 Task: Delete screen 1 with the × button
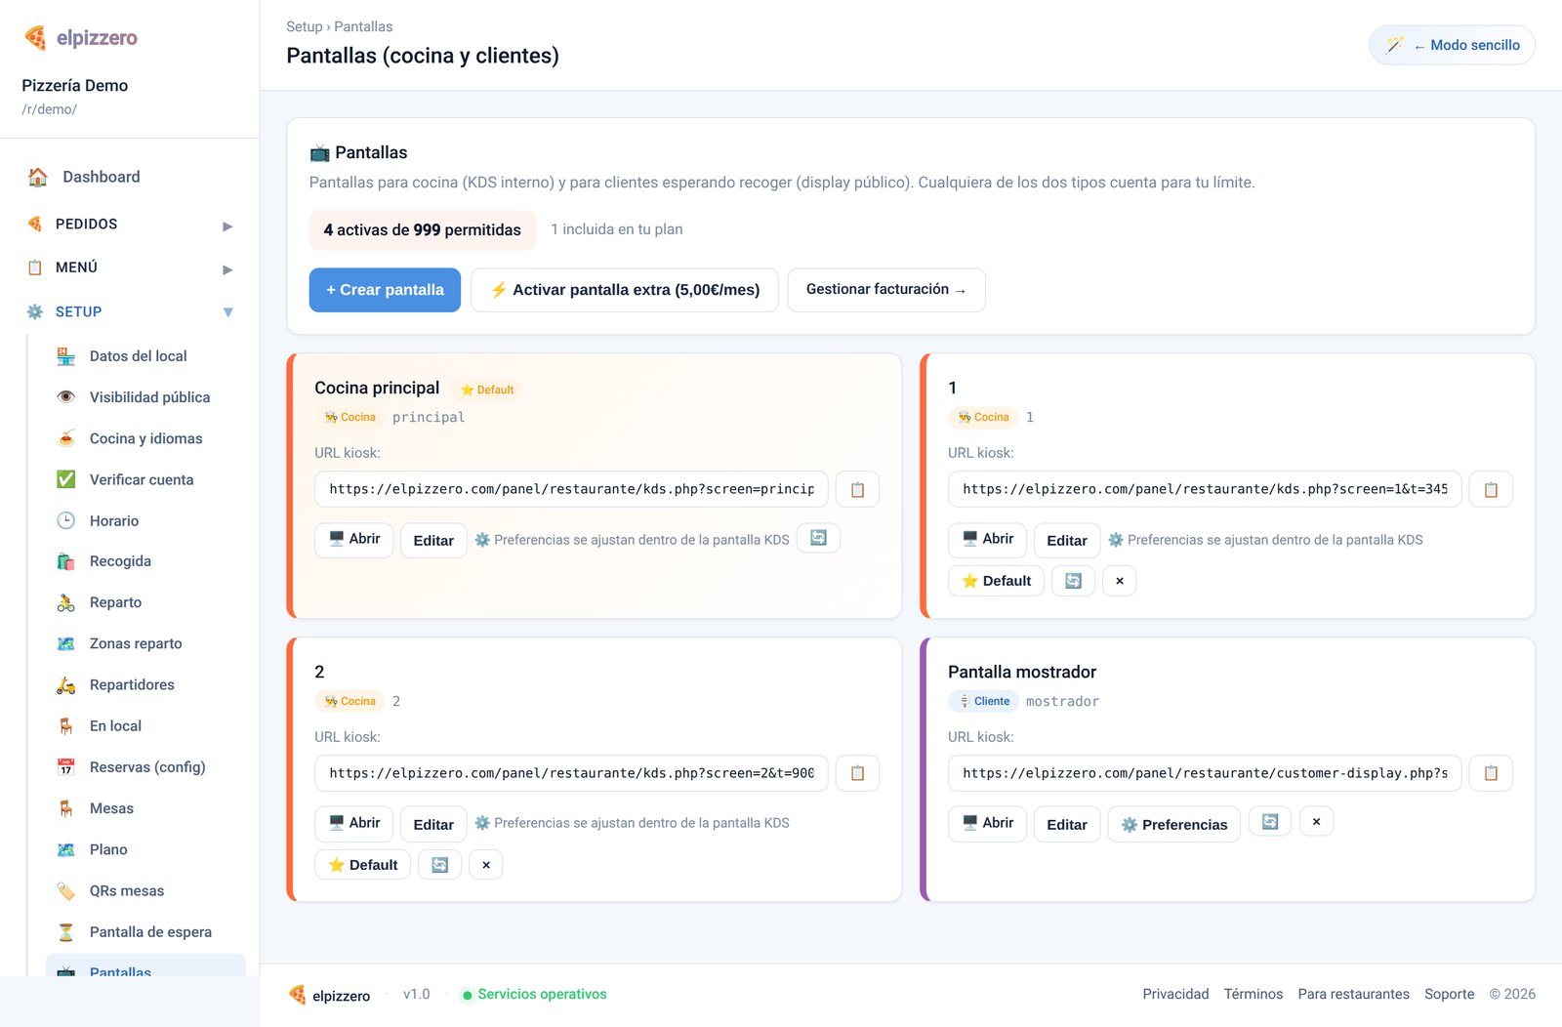1120,581
